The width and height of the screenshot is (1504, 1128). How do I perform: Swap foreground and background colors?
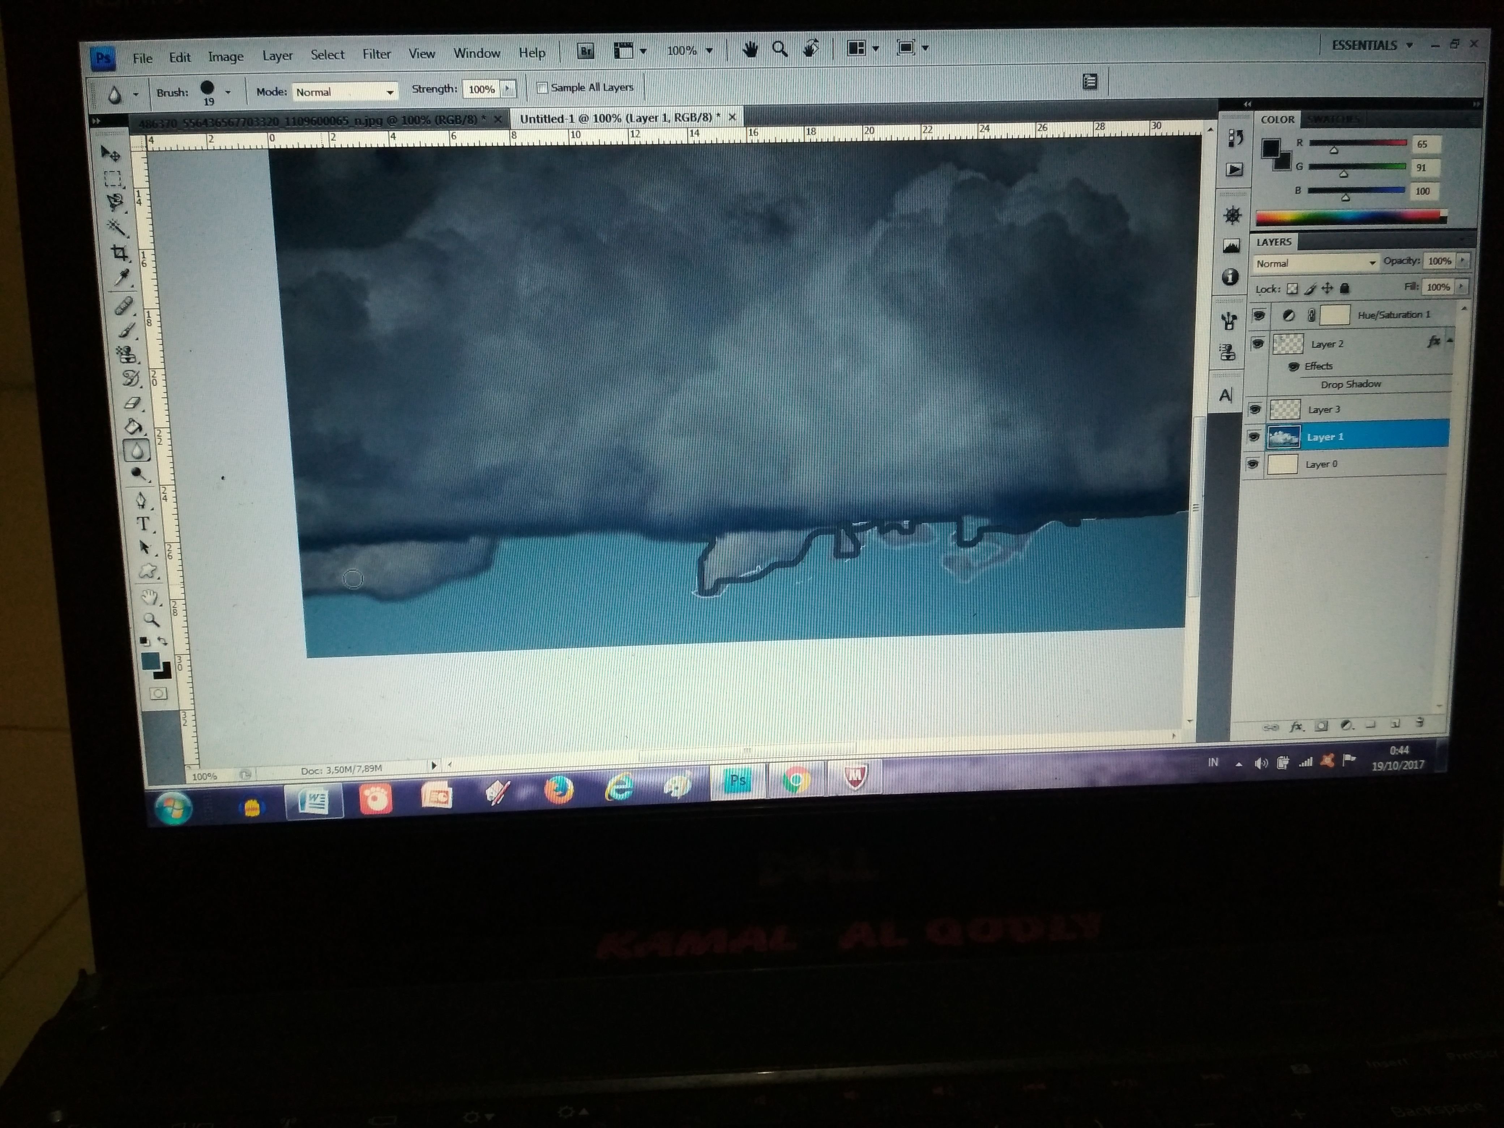click(162, 641)
